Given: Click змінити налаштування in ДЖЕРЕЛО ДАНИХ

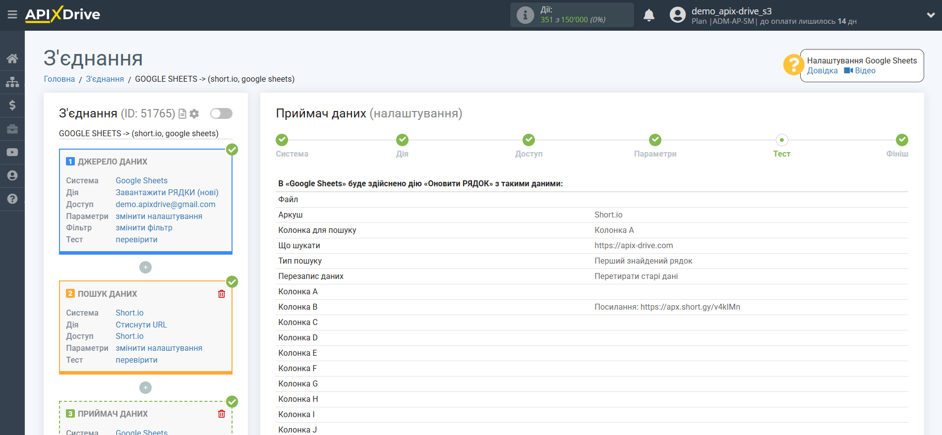Looking at the screenshot, I should click(159, 217).
